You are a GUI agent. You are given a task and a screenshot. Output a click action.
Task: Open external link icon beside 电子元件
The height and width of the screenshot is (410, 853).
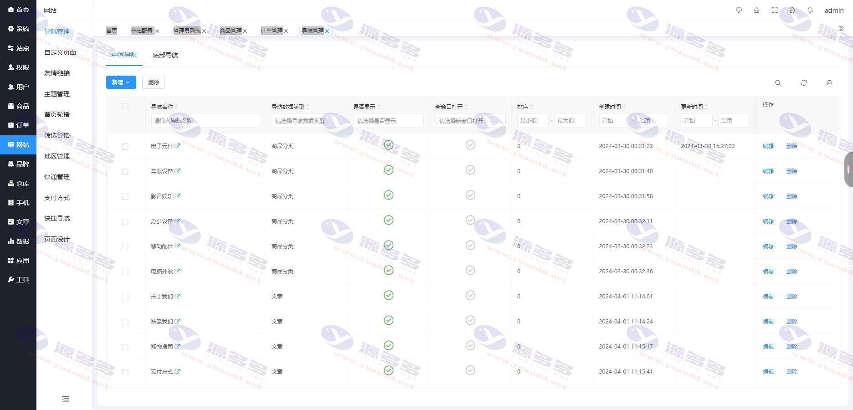click(178, 146)
